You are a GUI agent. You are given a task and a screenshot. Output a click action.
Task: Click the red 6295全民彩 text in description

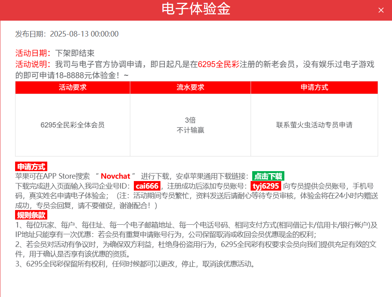click(x=218, y=64)
